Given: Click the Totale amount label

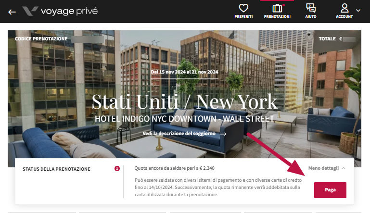Looking at the screenshot, I should (327, 38).
